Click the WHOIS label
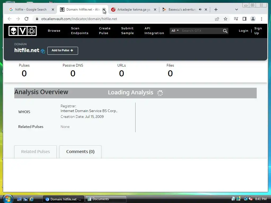 click(24, 112)
